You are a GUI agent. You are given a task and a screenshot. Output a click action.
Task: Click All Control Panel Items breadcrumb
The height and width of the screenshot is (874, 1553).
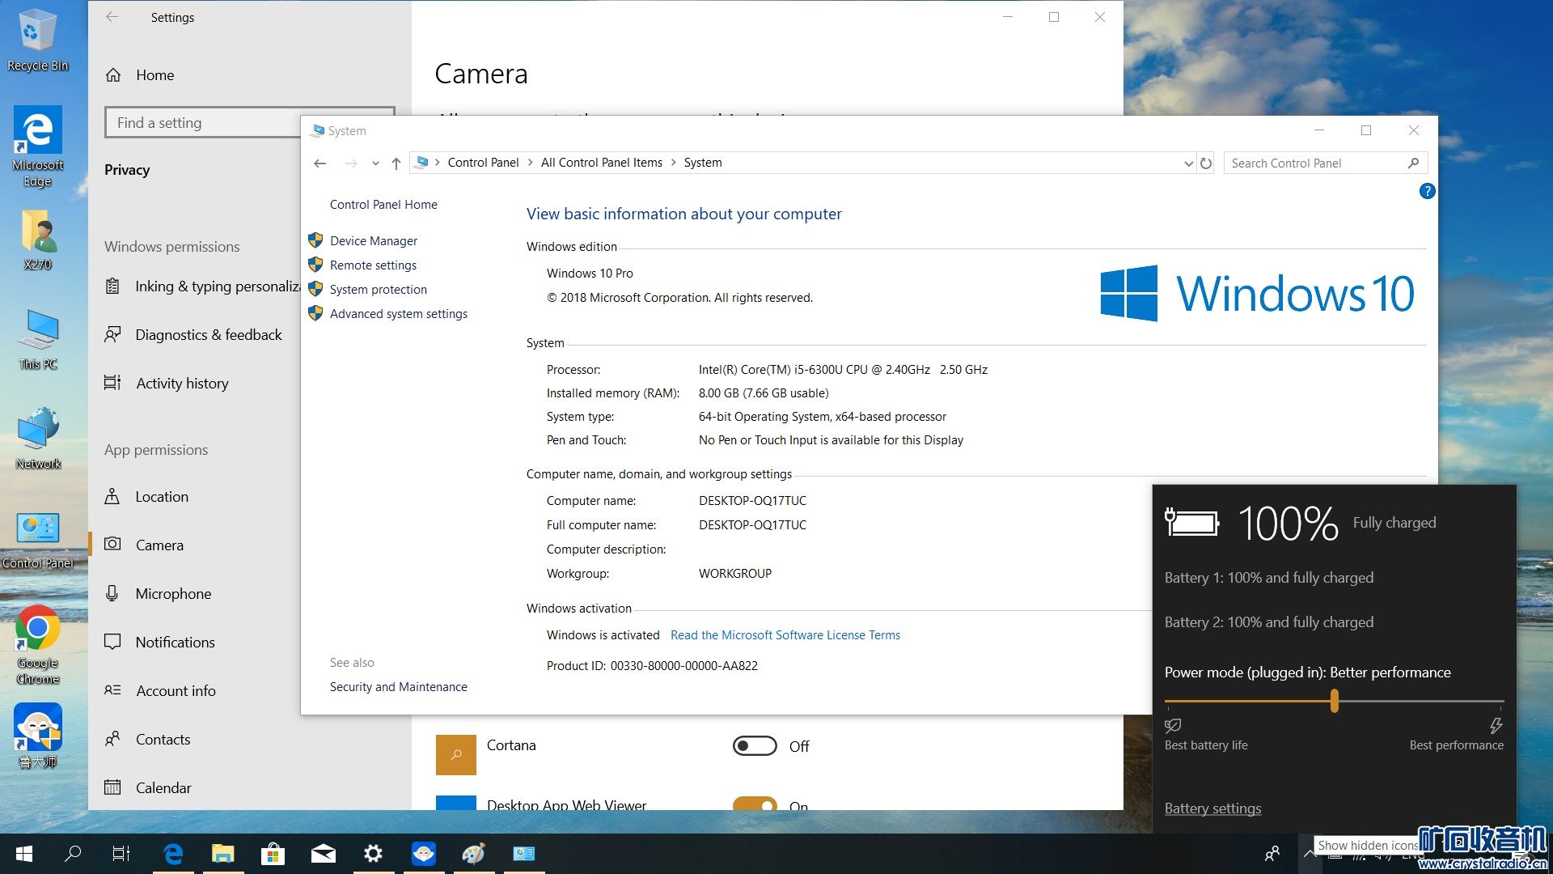click(601, 163)
